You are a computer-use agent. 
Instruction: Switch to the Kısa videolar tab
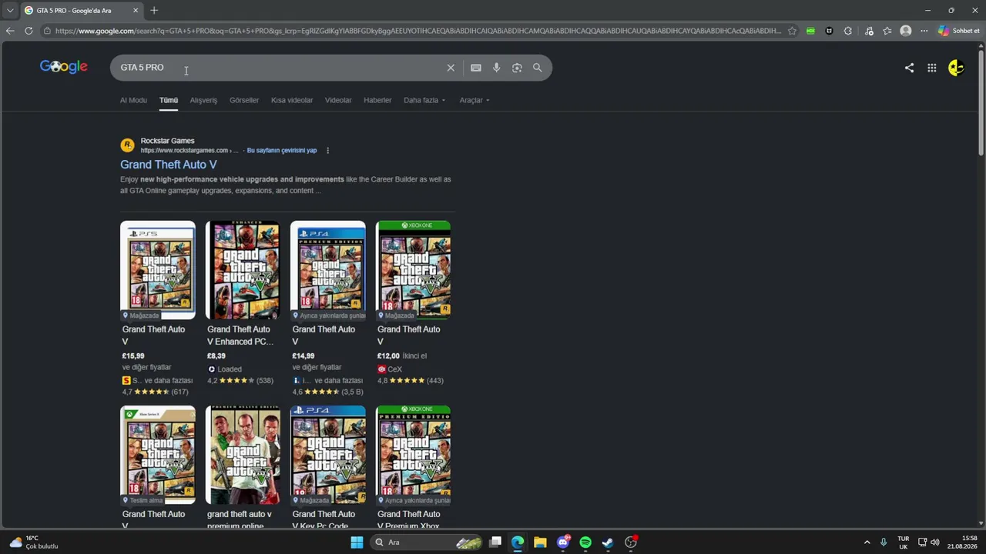tap(292, 100)
